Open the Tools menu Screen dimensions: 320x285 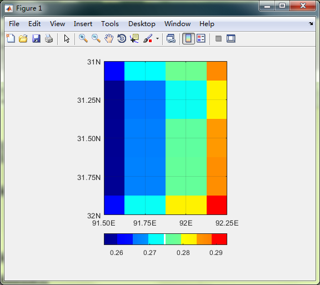click(x=110, y=24)
